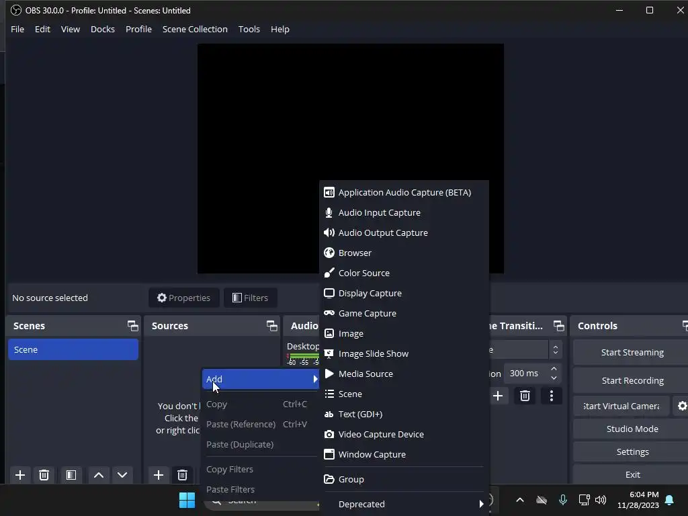
Task: Open the Profile menu
Action: (138, 30)
